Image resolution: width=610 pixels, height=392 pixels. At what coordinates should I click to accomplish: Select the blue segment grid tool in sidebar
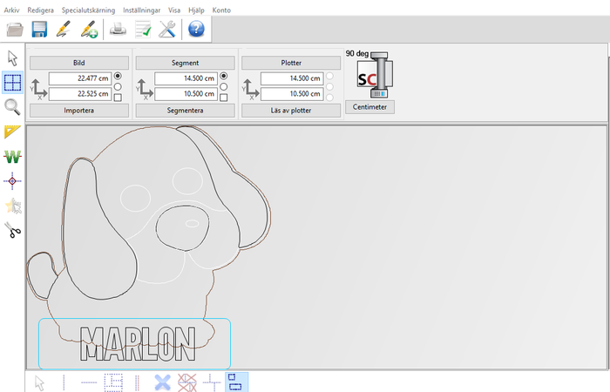12,83
